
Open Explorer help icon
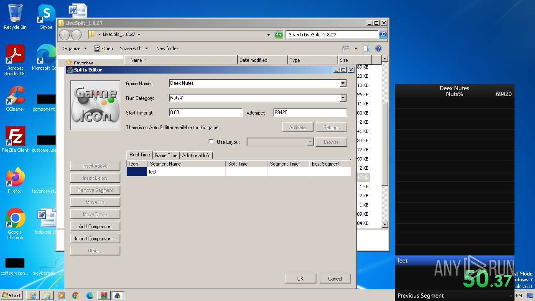click(x=379, y=48)
